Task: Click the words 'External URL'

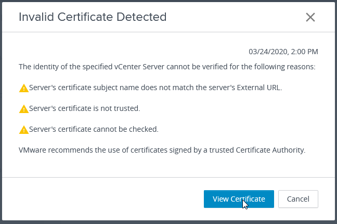Action: (259, 88)
